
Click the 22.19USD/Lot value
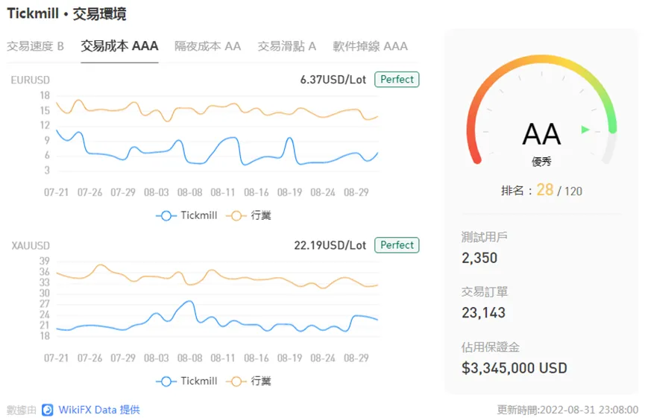point(330,245)
